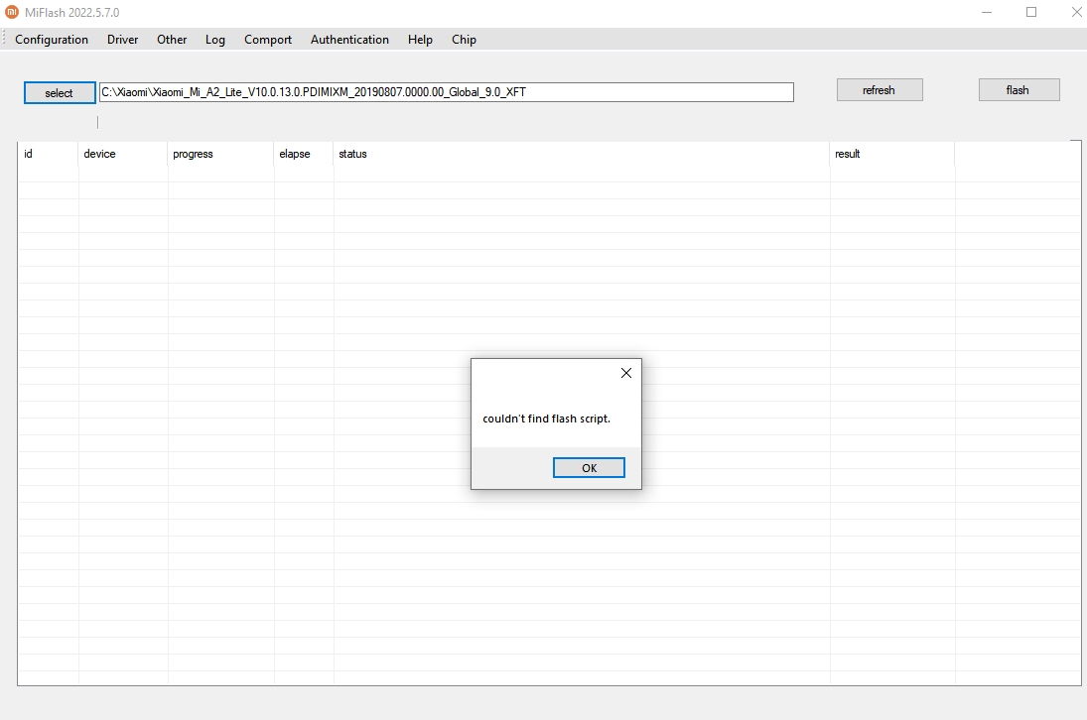Open the Authentication menu
The height and width of the screenshot is (720, 1087).
pyautogui.click(x=349, y=40)
